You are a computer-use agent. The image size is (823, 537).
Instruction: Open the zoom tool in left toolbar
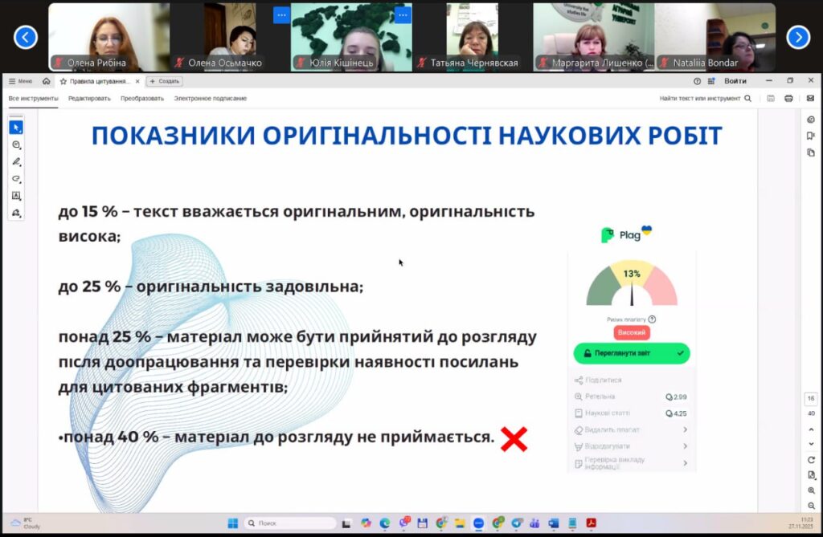(16, 145)
